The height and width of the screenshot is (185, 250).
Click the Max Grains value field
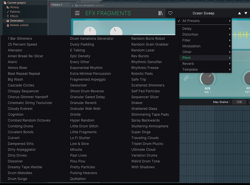pos(239,102)
